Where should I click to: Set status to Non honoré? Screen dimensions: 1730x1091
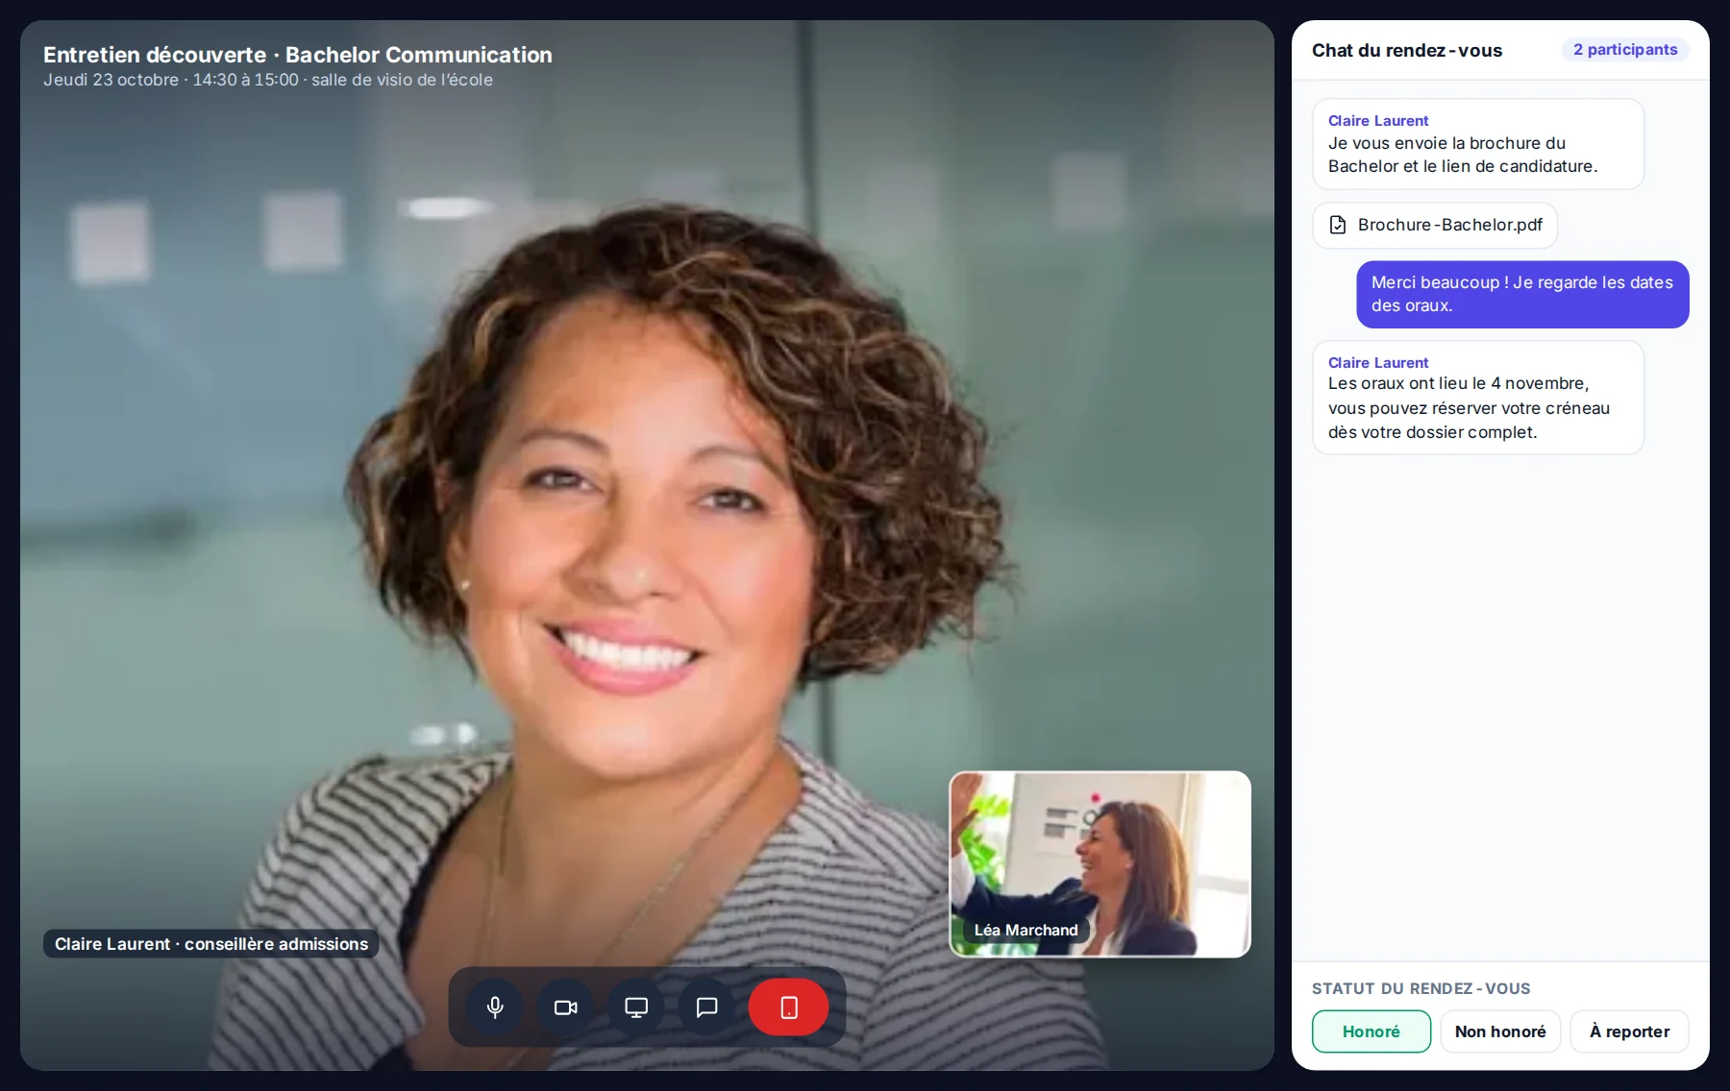tap(1500, 1031)
